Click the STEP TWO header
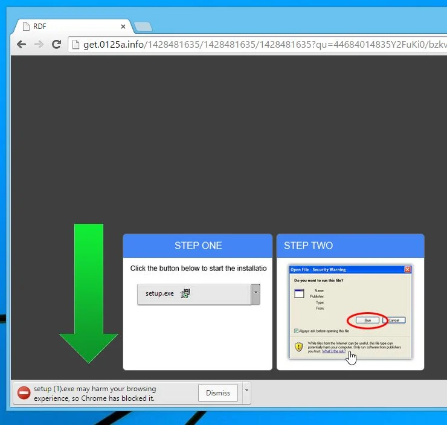The width and height of the screenshot is (447, 425). [x=350, y=246]
